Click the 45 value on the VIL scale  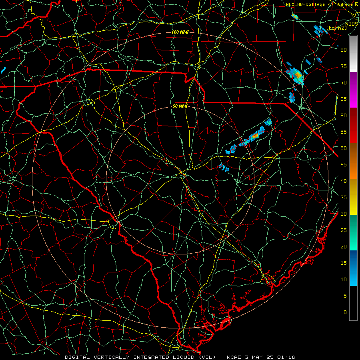pyautogui.click(x=344, y=165)
